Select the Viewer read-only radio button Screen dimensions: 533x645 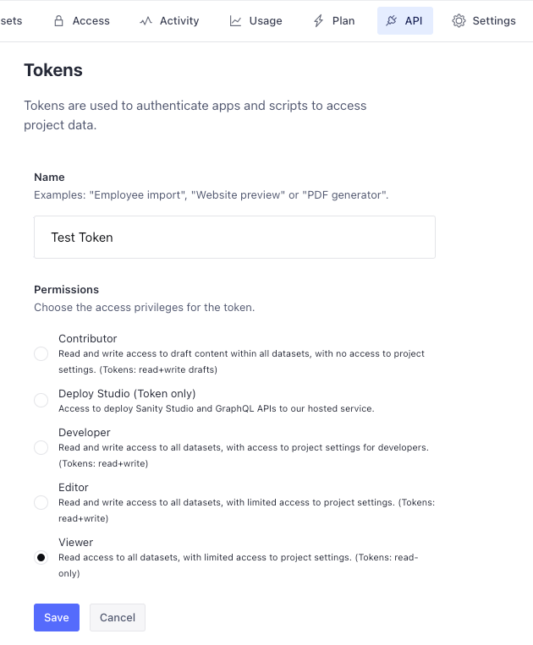(41, 557)
